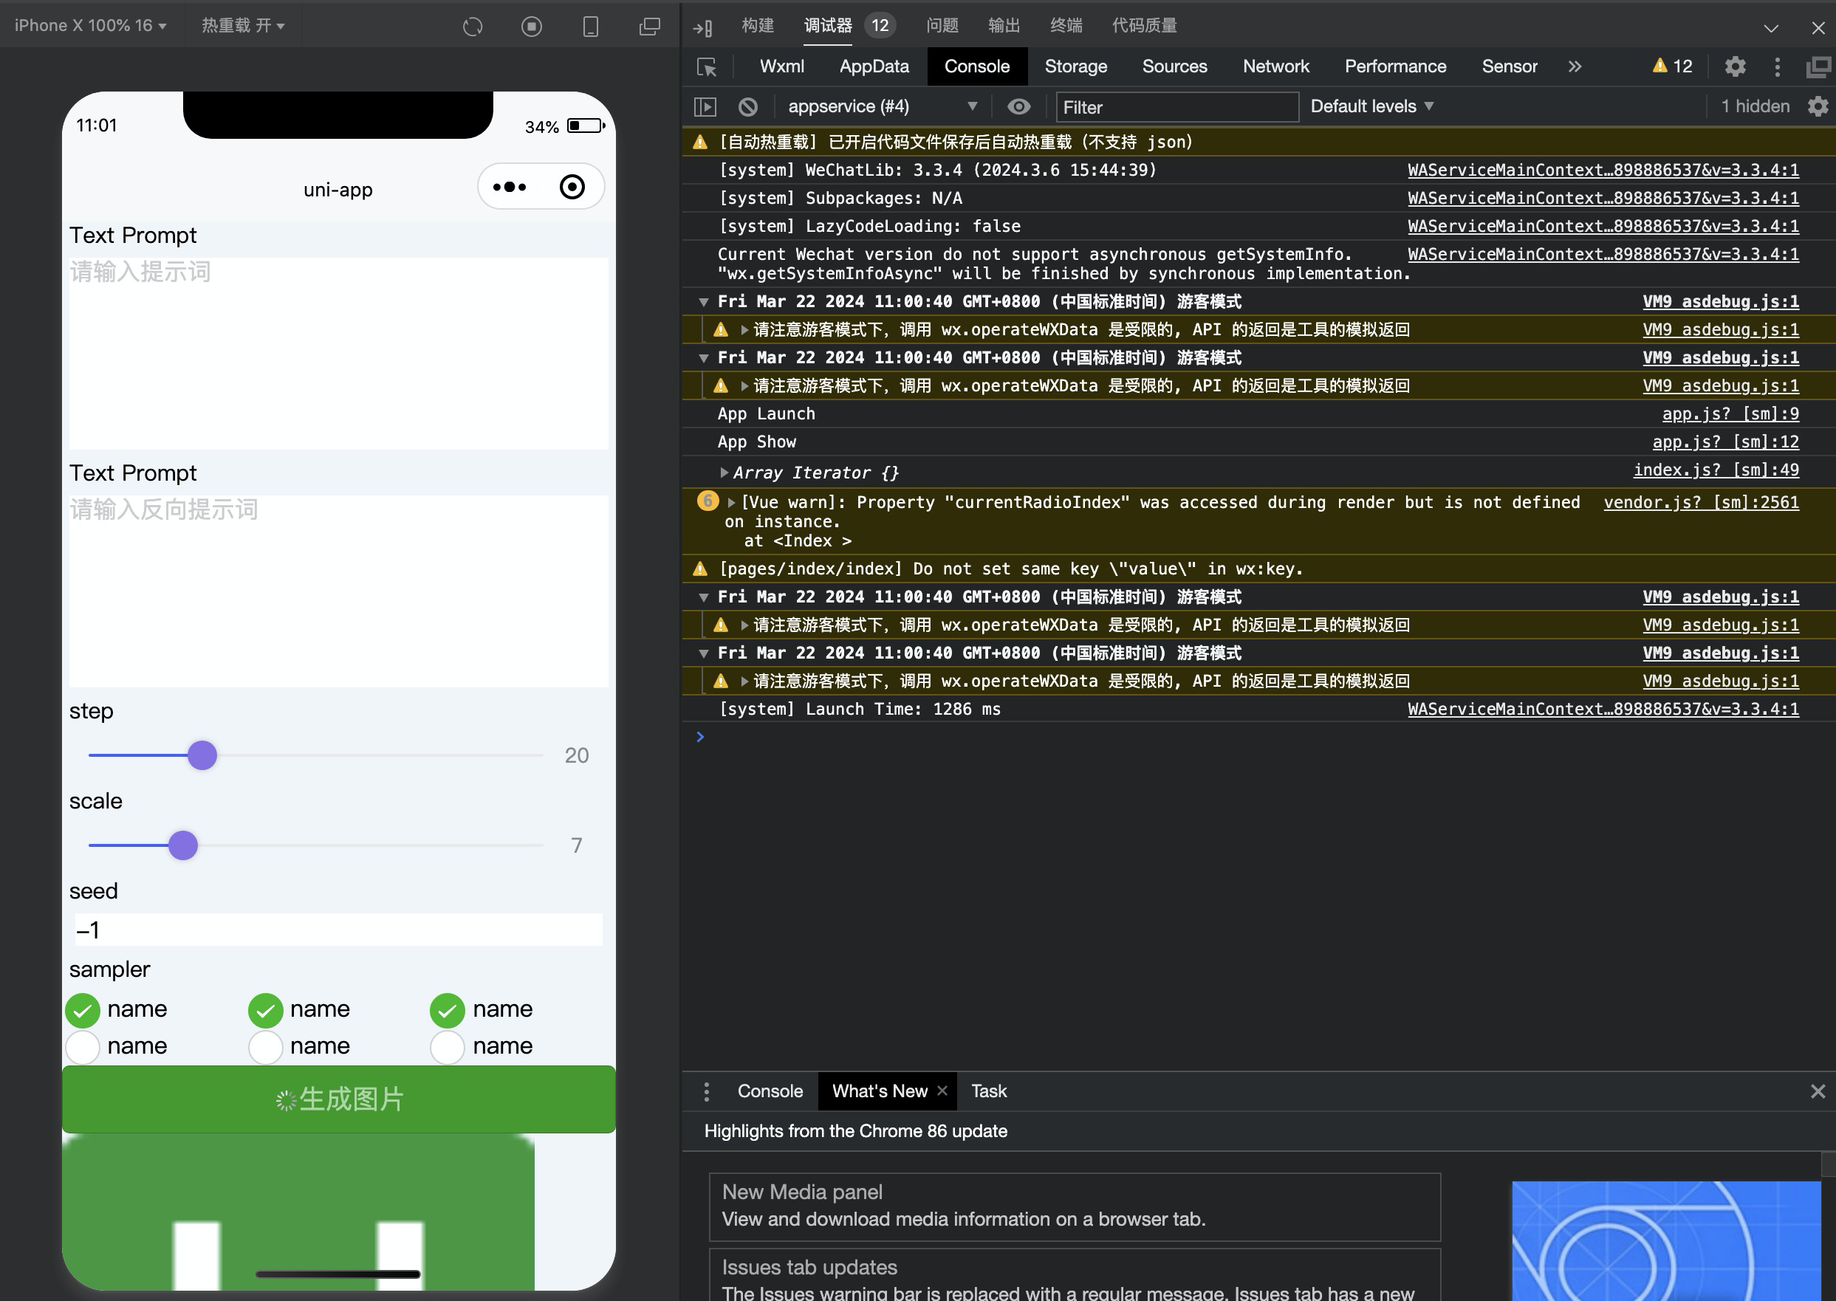This screenshot has width=1836, height=1301.
Task: Open the iPhone X 100% device dropdown
Action: (91, 26)
